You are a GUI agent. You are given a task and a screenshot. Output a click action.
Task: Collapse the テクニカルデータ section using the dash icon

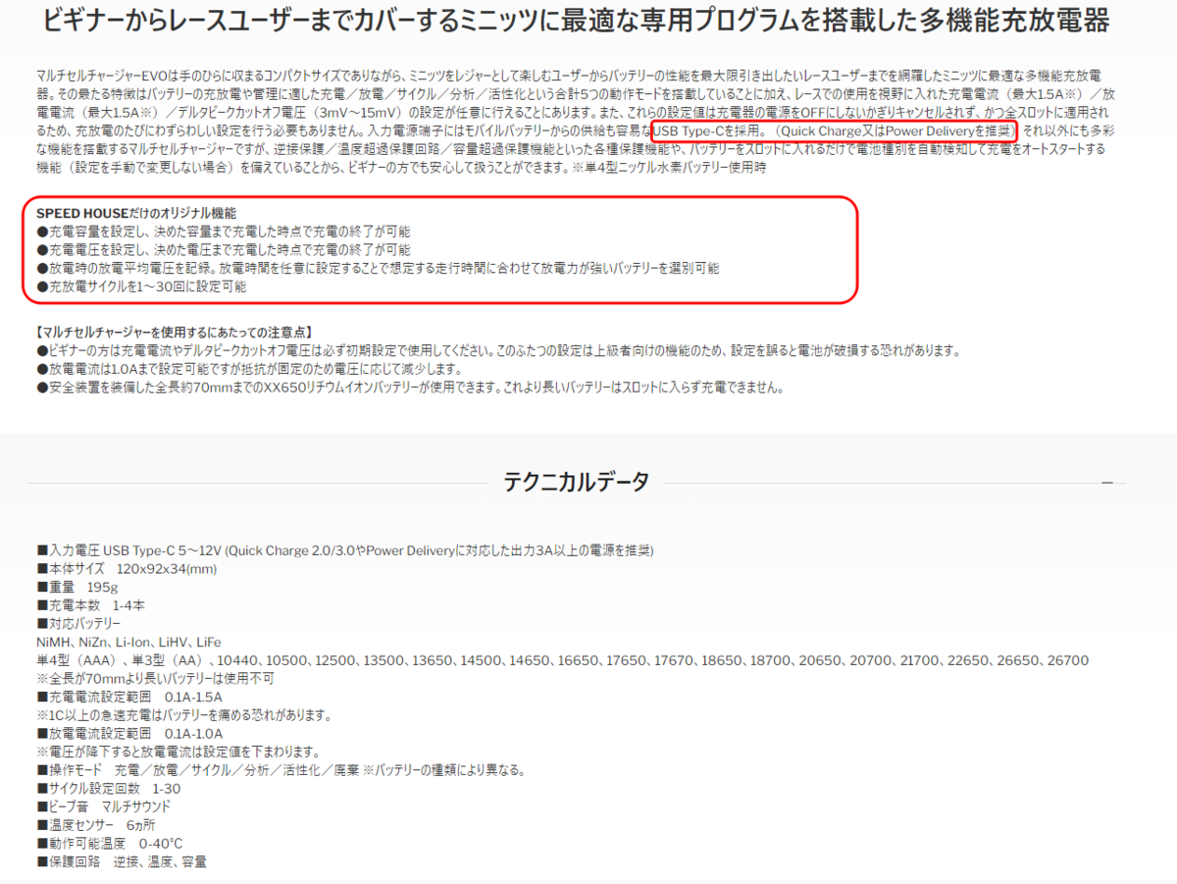pos(1107,483)
